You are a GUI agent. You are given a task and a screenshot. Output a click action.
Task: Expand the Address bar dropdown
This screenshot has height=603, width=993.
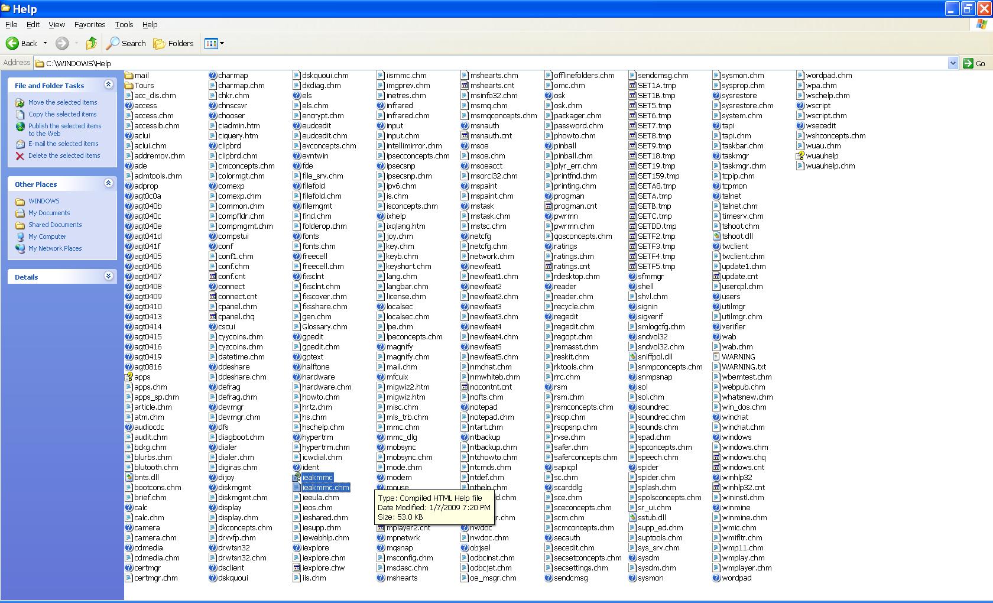953,63
